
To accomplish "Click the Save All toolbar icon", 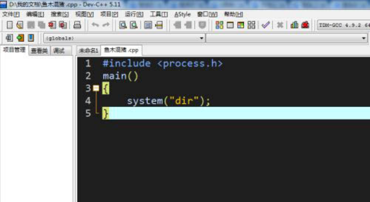I will point(42,25).
